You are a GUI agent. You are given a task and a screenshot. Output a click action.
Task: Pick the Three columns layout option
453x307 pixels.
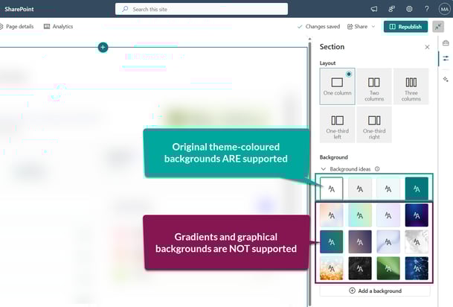tap(411, 86)
